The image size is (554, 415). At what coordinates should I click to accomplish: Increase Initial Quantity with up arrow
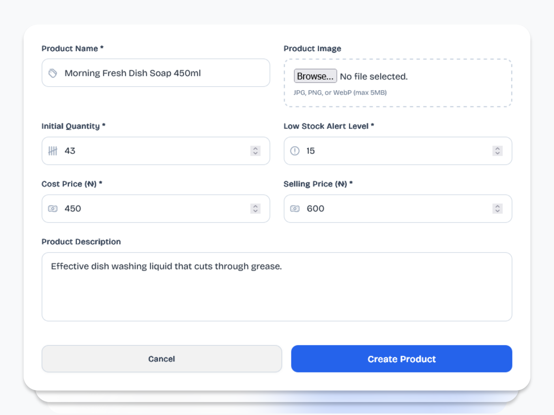(255, 148)
